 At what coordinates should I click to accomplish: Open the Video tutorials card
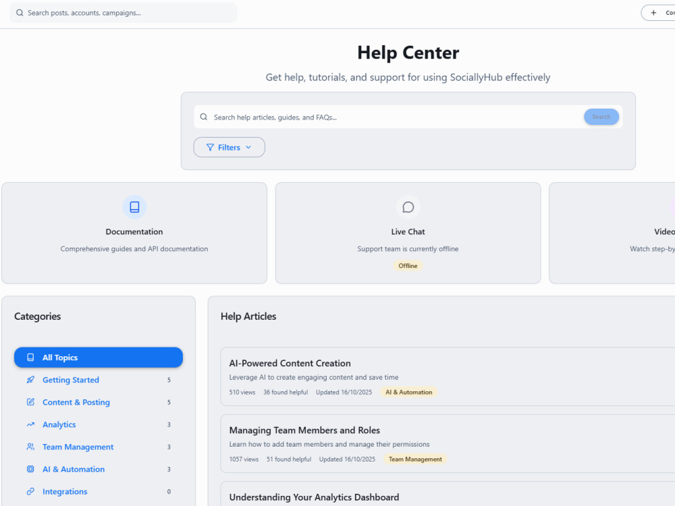pos(612,233)
